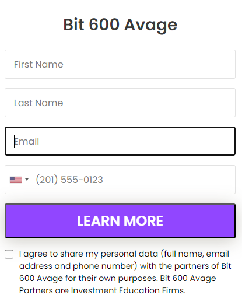242x302 pixels.
Task: Click the 'First Name' placeholder text
Action: [x=38, y=64]
